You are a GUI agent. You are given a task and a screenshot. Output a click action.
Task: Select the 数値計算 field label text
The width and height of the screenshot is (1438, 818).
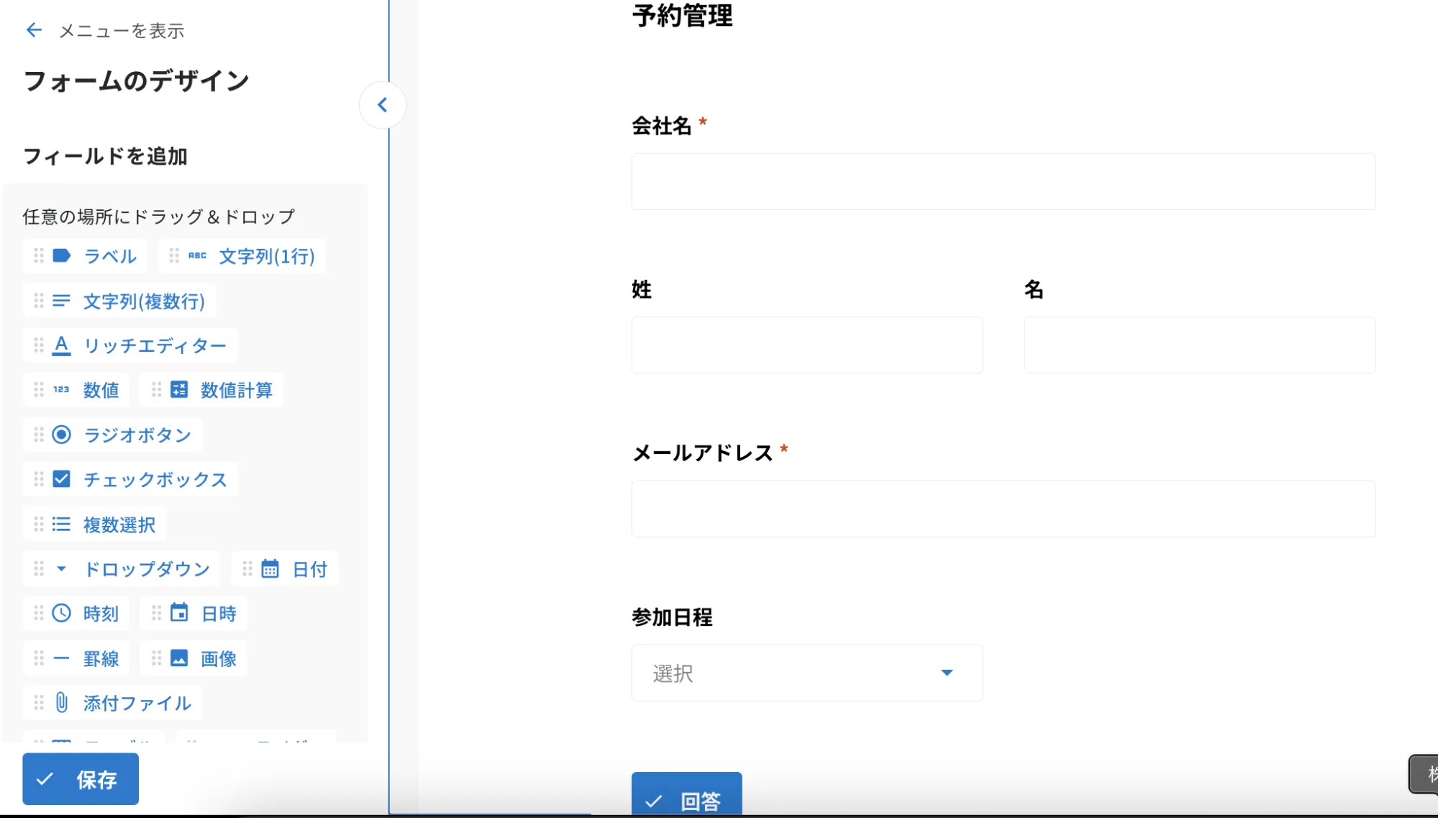[x=237, y=390]
